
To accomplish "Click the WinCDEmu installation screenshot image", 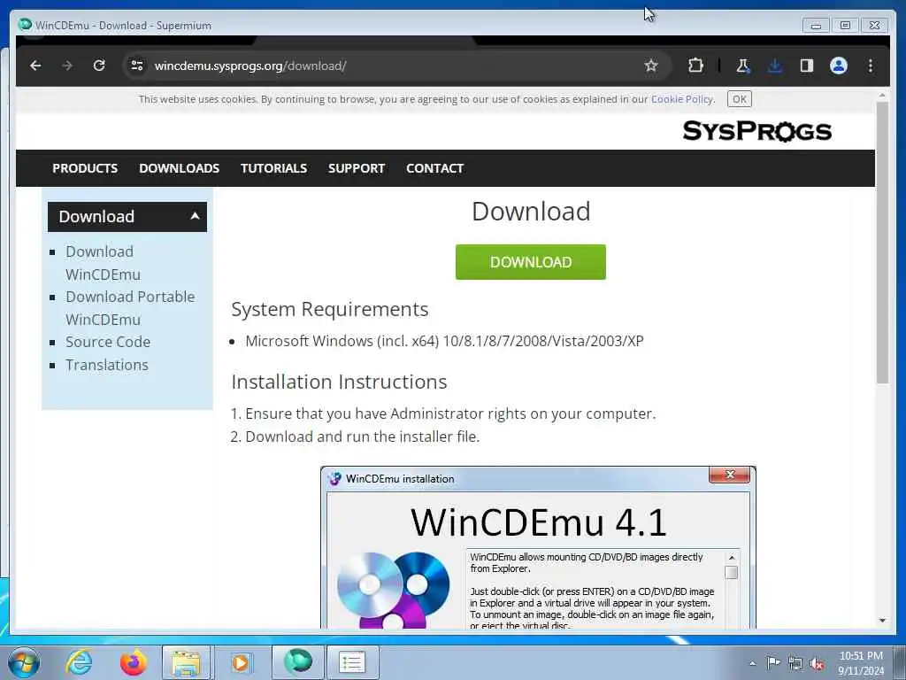I will pos(538,547).
